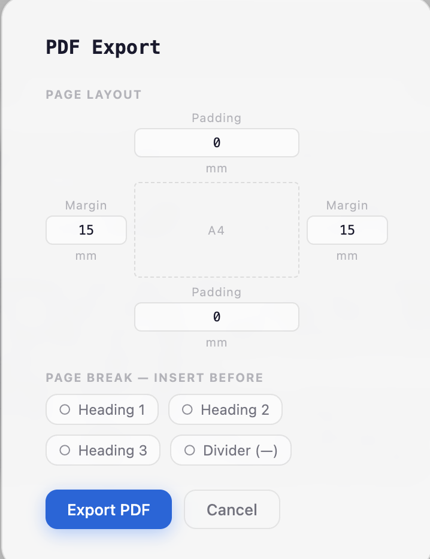Screen dimensions: 430x559
Task: Select the Heading 3 page break option
Action: click(102, 450)
